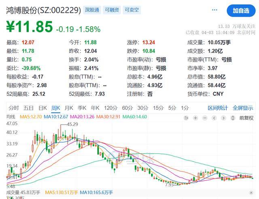Screen dimensions: 259x199
Task: Open the three-dot more options menu
Action: point(214,10)
